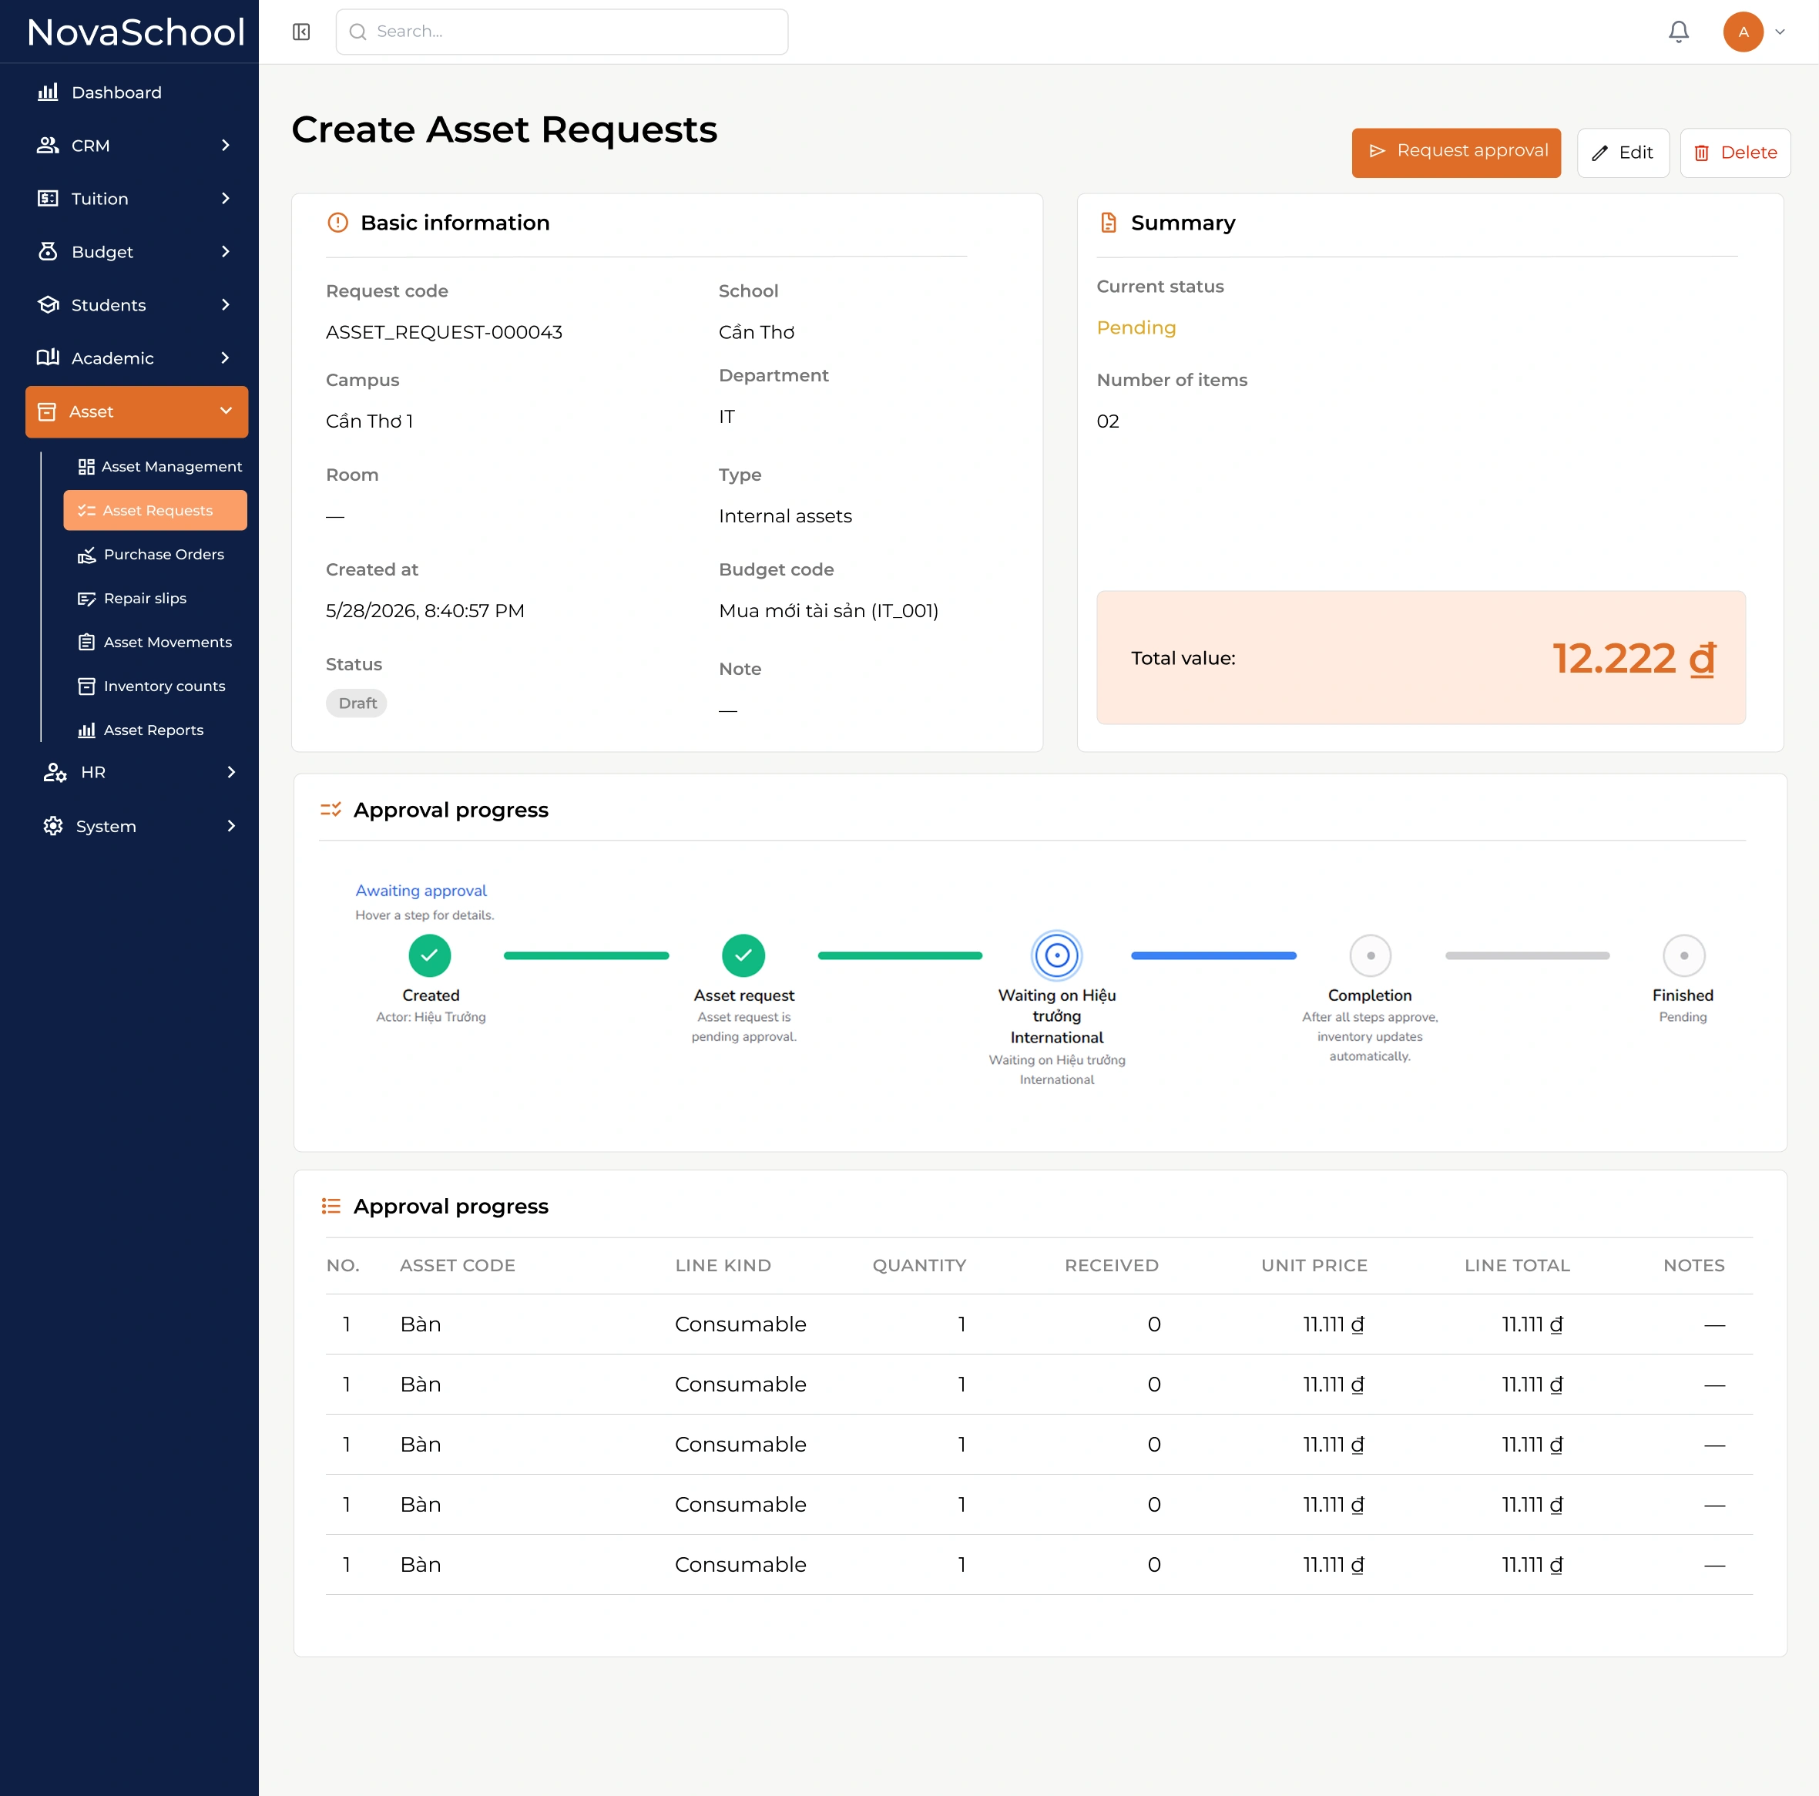The height and width of the screenshot is (1796, 1819).
Task: Select the active Waiting on Hiệu trưởng step
Action: [x=1056, y=955]
